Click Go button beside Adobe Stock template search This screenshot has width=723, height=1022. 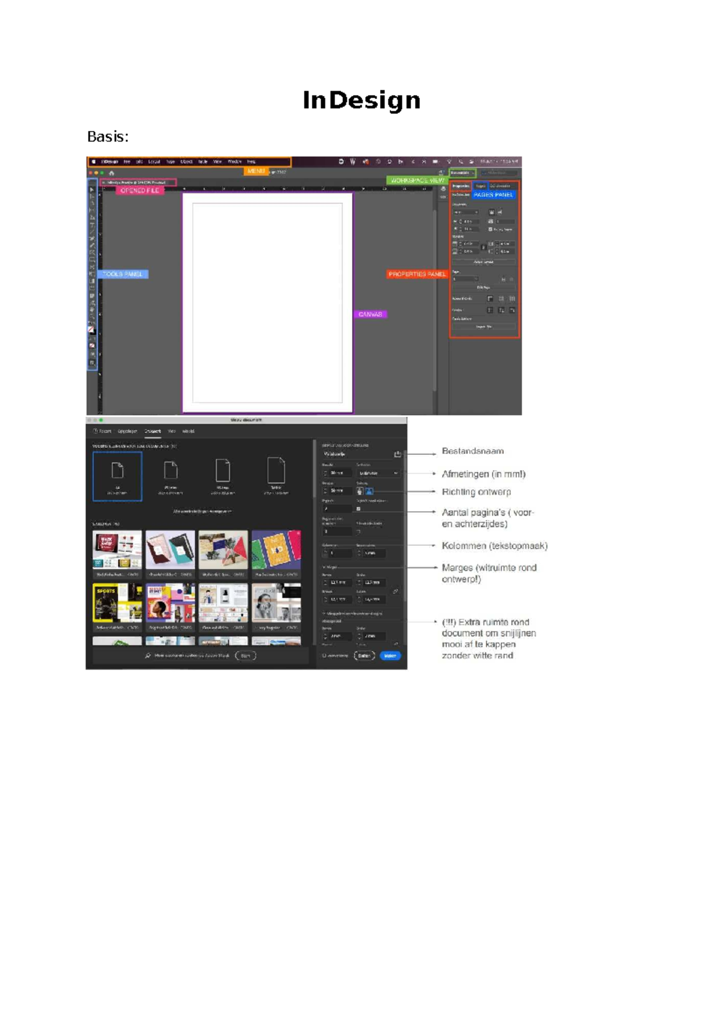click(245, 656)
